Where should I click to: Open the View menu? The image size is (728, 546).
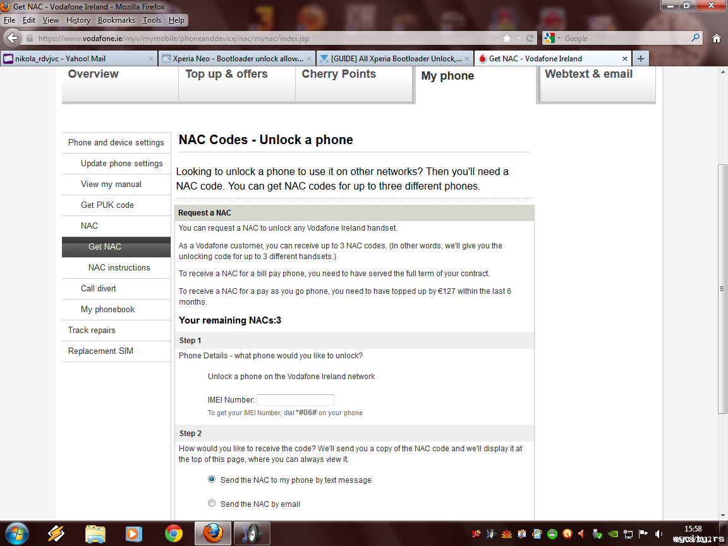[51, 20]
